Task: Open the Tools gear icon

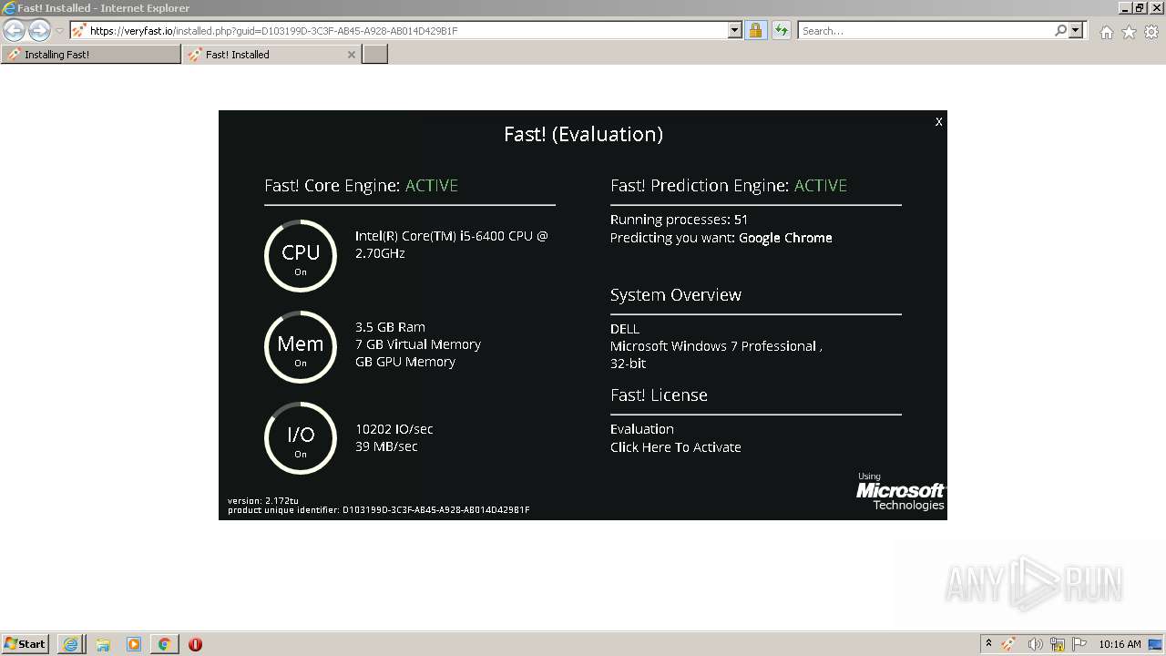Action: (1151, 32)
